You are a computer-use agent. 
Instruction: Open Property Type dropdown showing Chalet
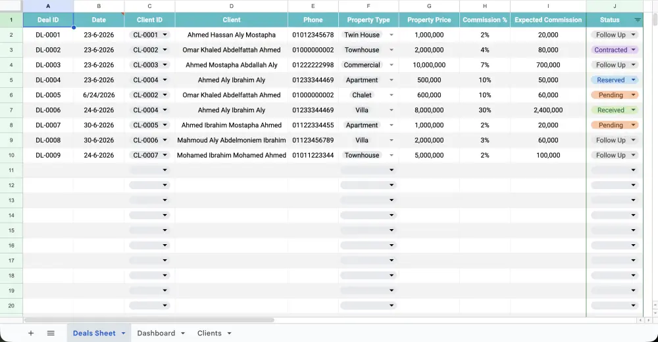tap(392, 95)
